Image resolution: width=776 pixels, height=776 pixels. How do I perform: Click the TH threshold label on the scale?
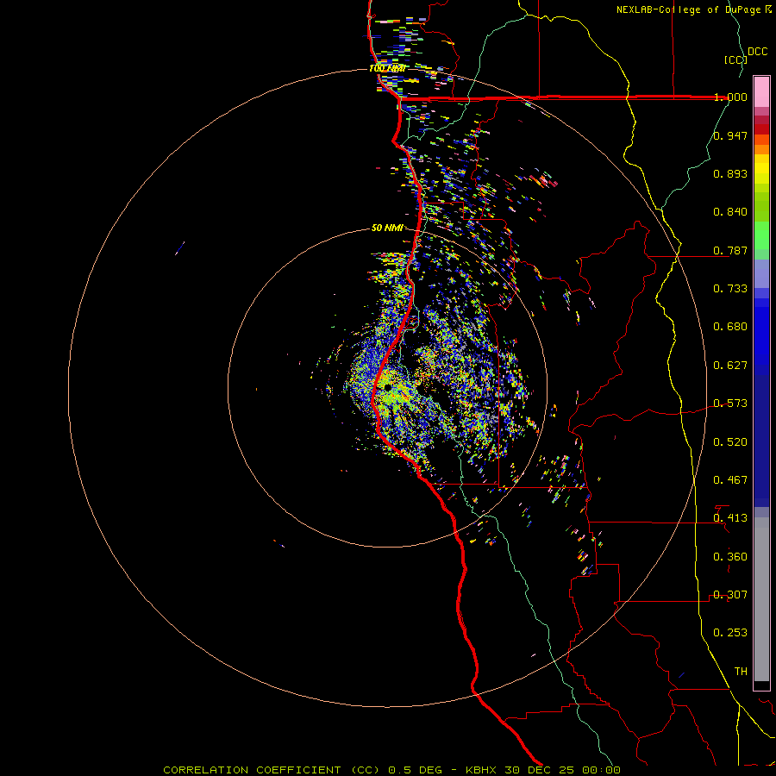(x=741, y=672)
